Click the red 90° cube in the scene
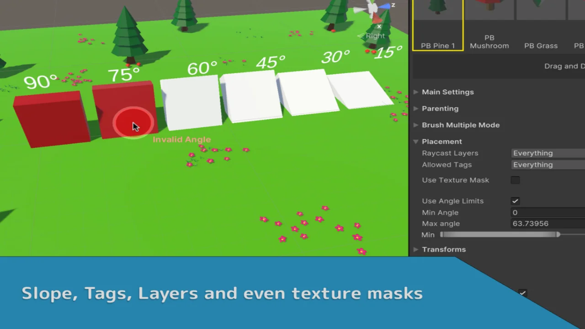The width and height of the screenshot is (585, 329). [x=50, y=120]
